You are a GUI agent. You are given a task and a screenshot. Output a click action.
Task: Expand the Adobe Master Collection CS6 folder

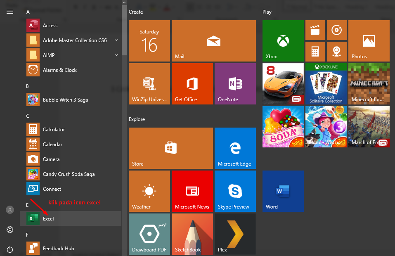click(x=116, y=40)
